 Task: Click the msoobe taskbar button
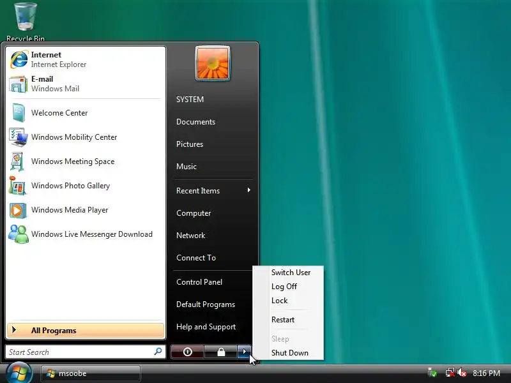(x=91, y=373)
